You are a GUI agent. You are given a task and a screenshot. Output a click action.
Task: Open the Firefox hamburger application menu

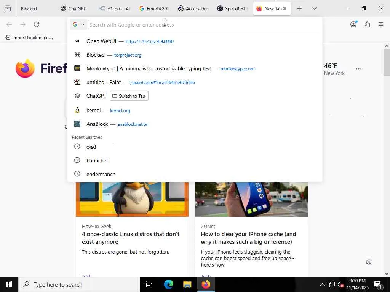(381, 24)
